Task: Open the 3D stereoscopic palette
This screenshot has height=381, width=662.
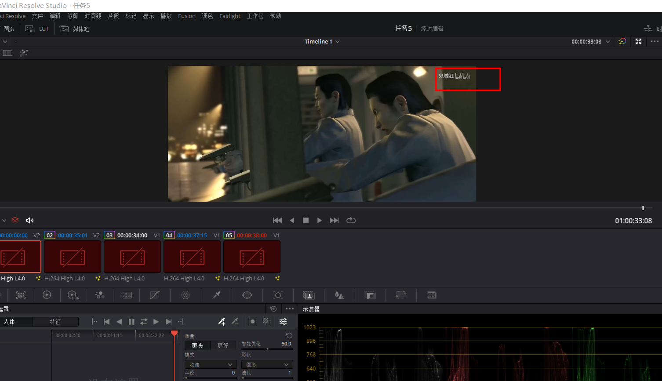Action: pos(432,295)
